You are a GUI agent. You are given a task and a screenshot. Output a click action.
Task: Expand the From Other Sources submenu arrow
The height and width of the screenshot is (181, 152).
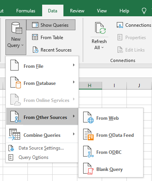(x=74, y=116)
